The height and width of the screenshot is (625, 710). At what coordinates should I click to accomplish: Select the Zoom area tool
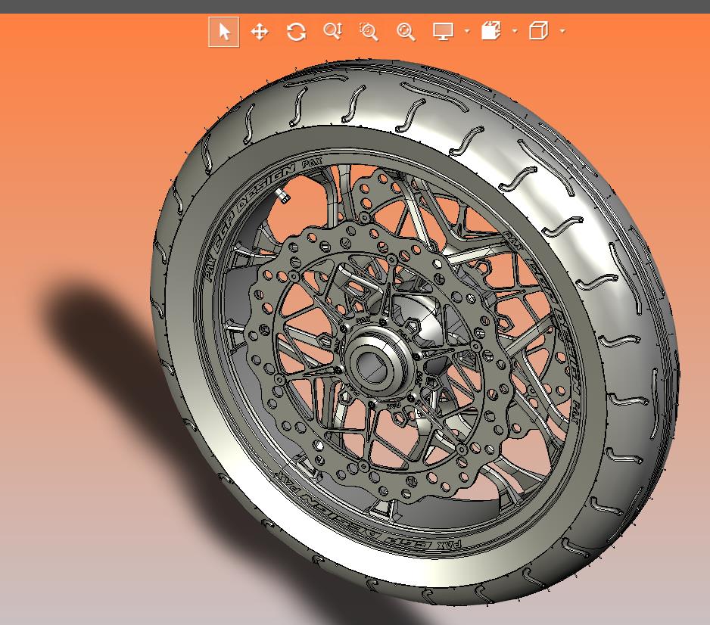369,32
